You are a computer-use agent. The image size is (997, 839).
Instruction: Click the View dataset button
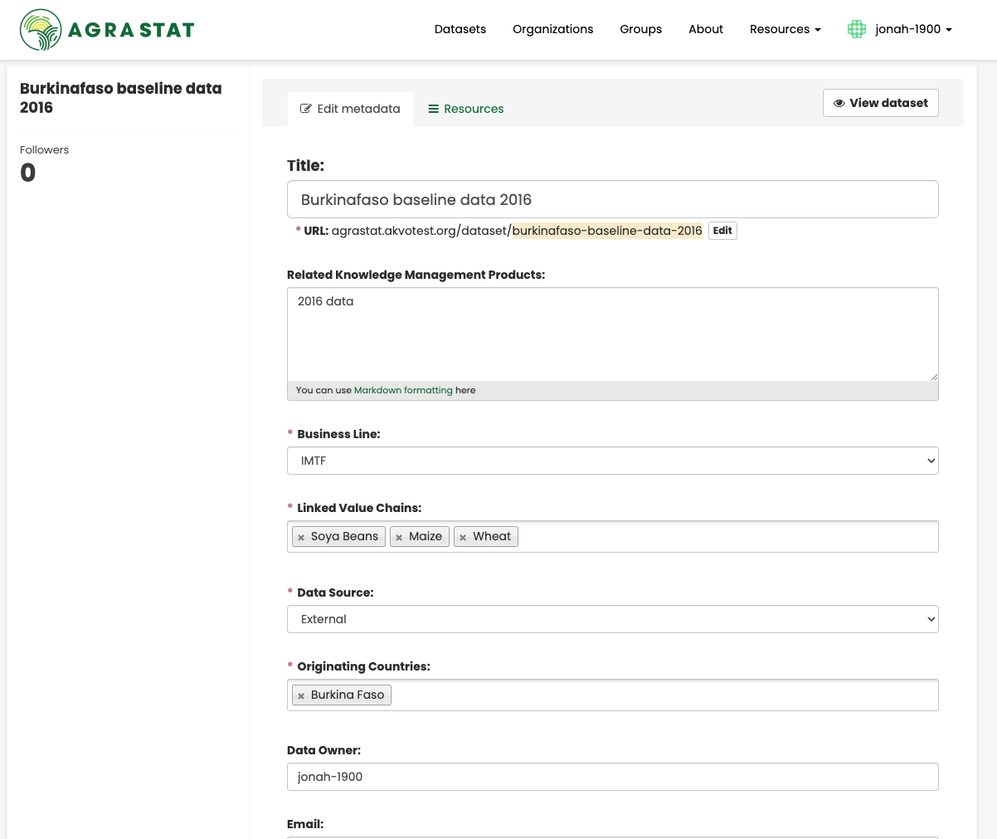[881, 103]
